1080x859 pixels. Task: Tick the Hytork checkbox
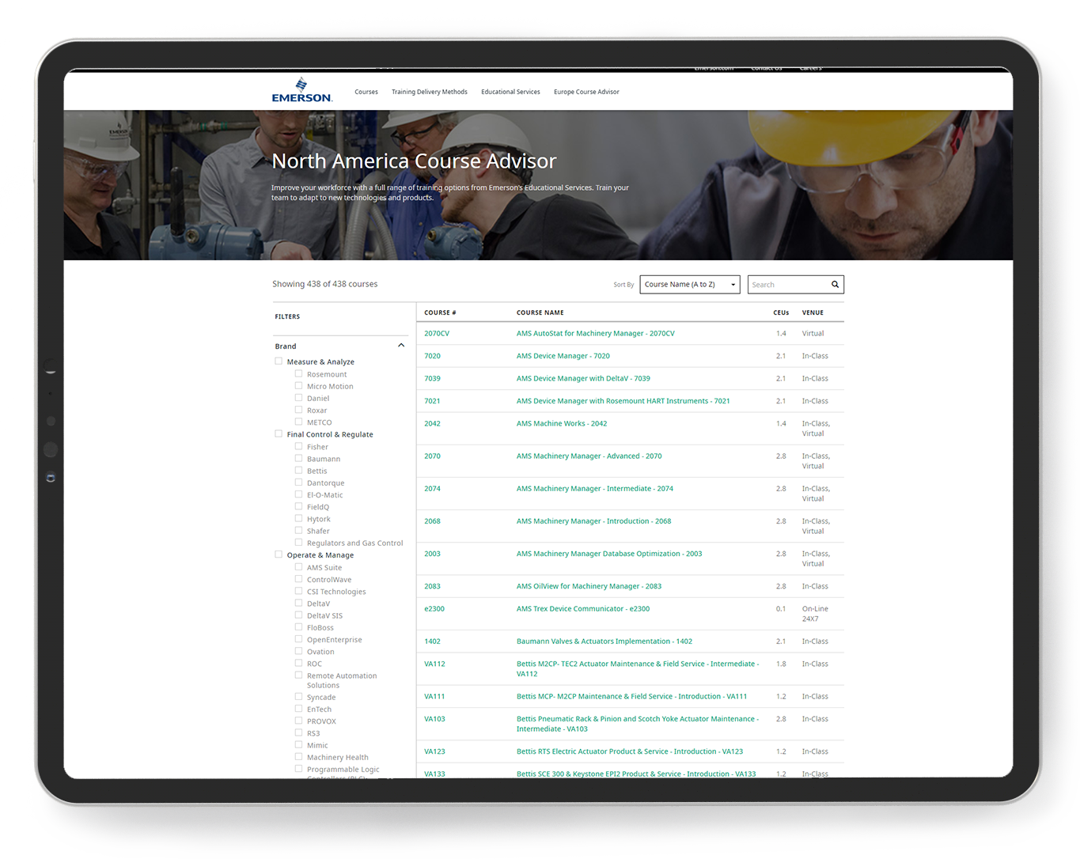point(298,519)
